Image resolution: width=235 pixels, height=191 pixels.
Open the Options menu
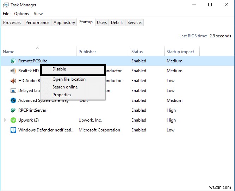(21, 14)
